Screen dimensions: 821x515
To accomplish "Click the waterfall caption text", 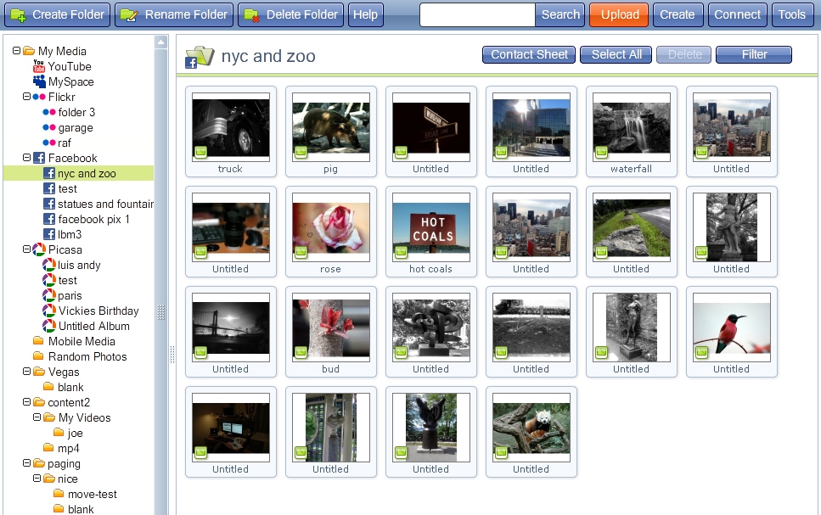I will [x=631, y=169].
